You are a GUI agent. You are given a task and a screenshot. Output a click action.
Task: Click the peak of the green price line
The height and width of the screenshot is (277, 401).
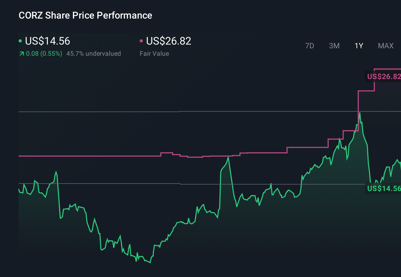click(x=360, y=113)
